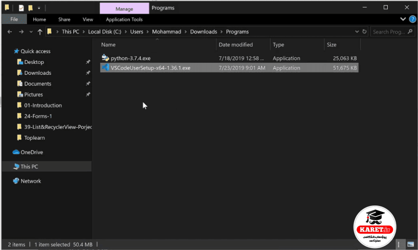Open the recent locations dropdown arrow
Viewport: 418px width, 250px height.
[31, 32]
